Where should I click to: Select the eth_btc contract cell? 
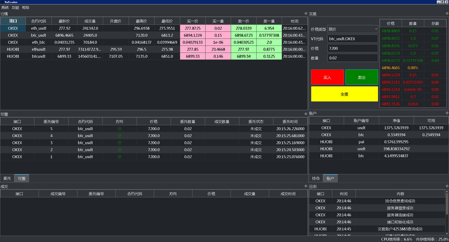[39, 42]
